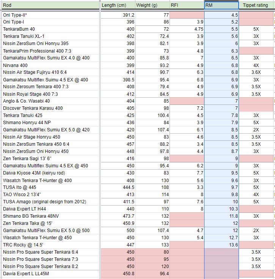Viewport: 275px width, 279px height.
Task: Click Gamakatsu MultiFlex Sumiu EX 5.0 @ 420
Action: [50, 130]
